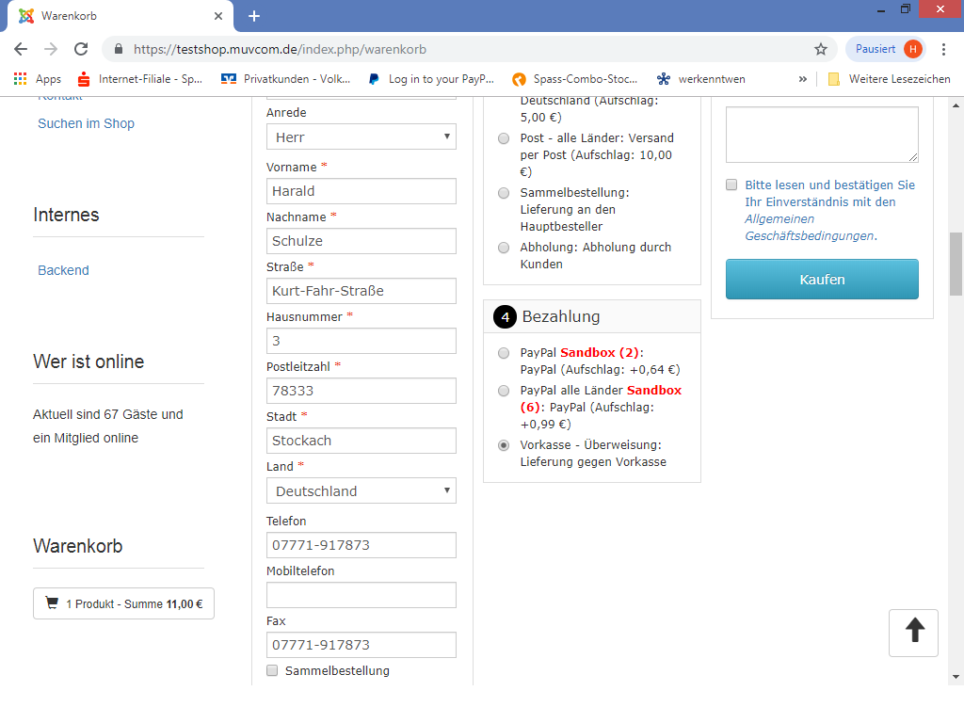Click the browser back arrow

21,49
